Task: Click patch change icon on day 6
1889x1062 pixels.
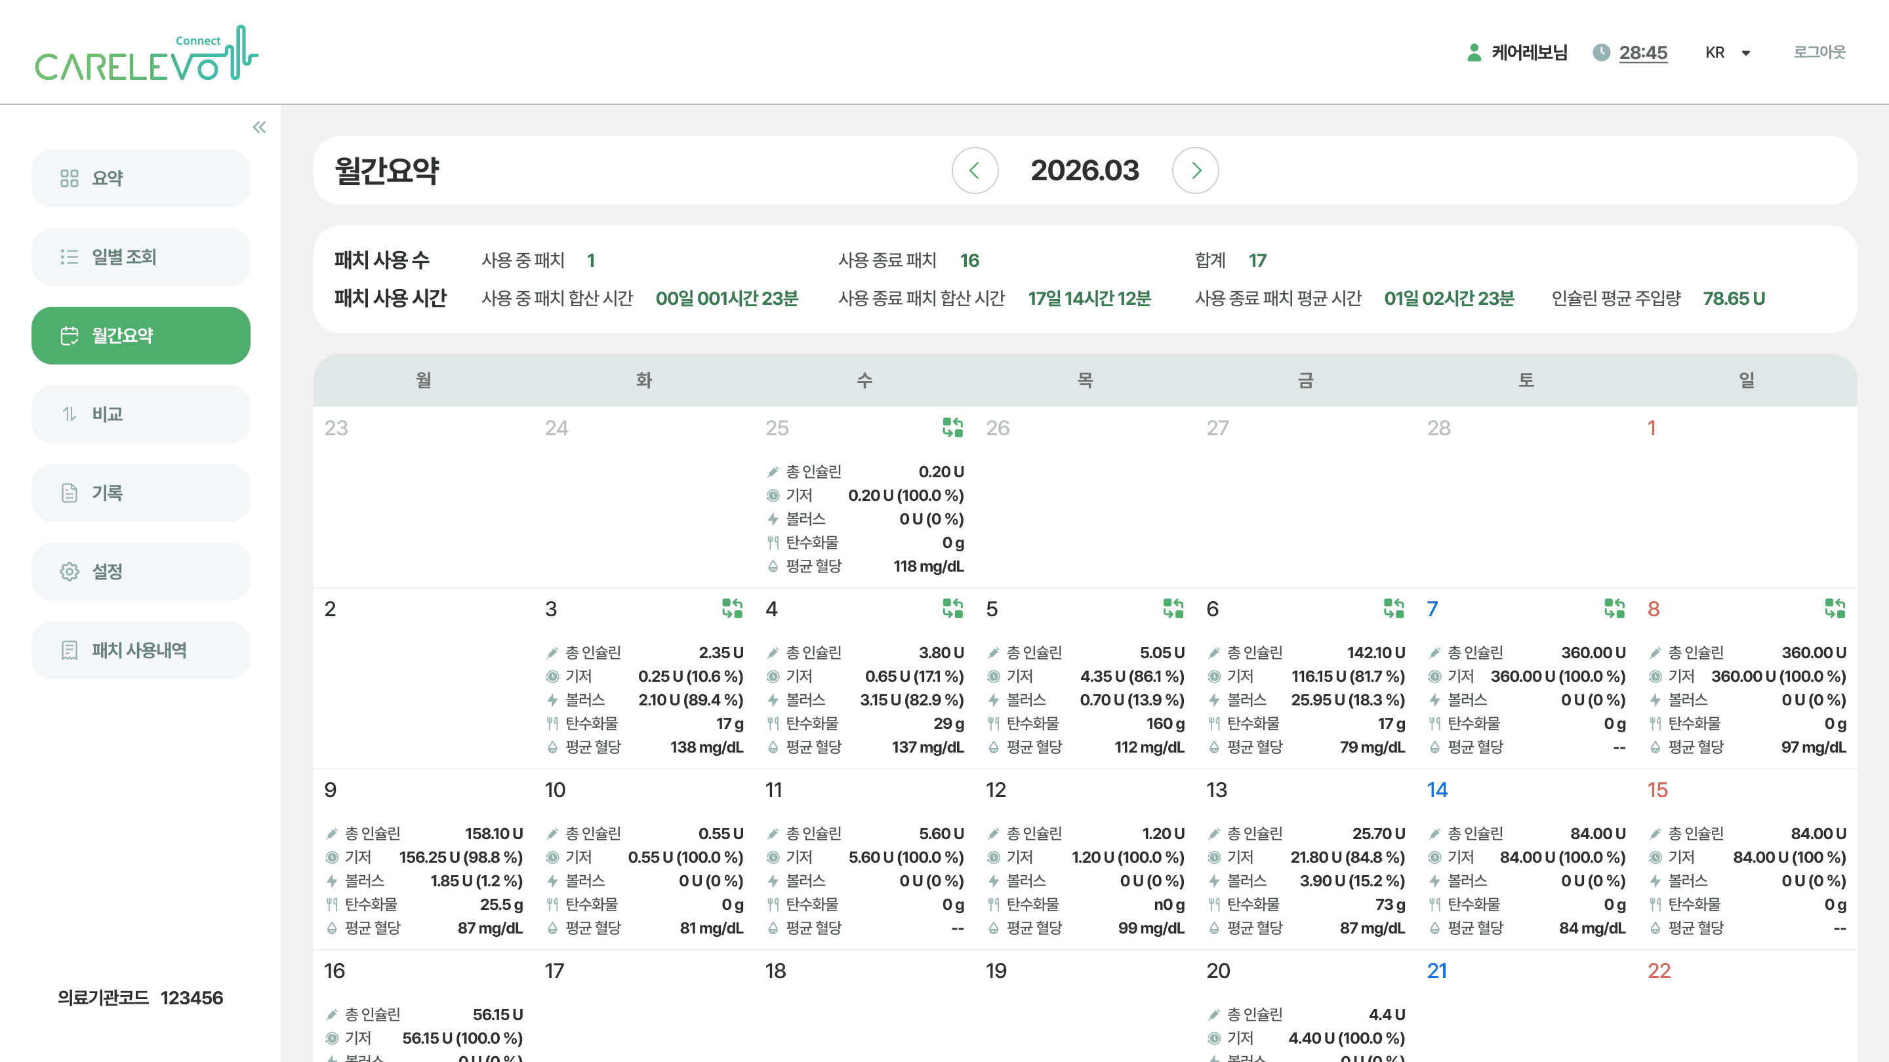Action: (1394, 608)
